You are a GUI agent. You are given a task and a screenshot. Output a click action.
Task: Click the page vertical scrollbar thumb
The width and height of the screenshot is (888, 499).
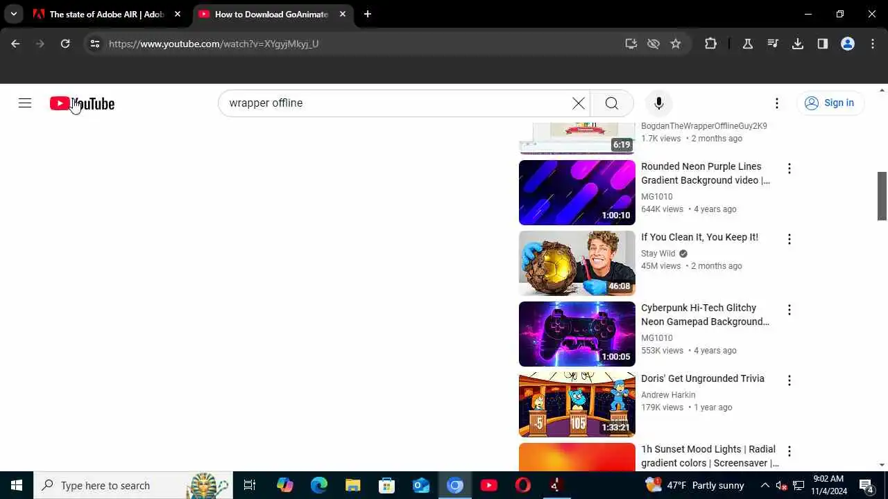click(882, 196)
